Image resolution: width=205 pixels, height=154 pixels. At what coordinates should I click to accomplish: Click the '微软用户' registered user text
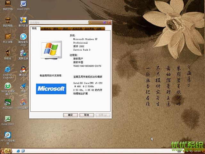[x=78, y=59]
